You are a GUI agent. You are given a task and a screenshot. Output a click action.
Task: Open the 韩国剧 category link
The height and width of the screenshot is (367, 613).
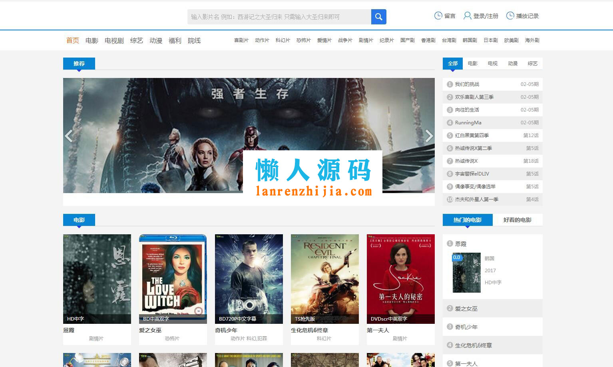point(470,40)
